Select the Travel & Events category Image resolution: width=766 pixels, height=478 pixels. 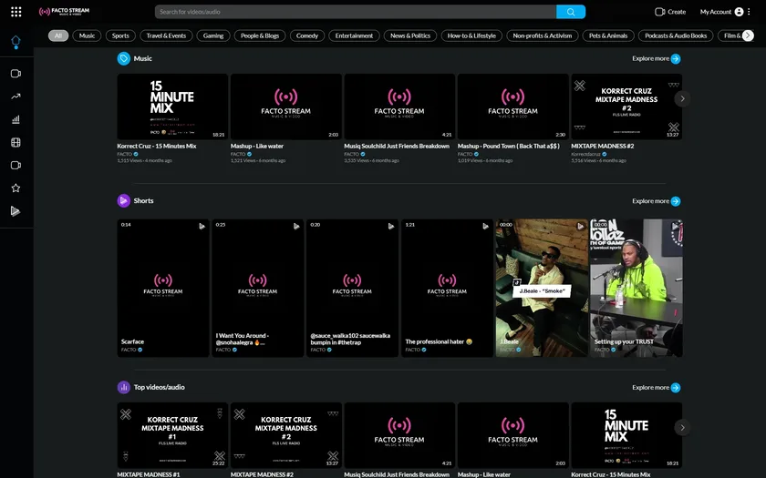[166, 36]
